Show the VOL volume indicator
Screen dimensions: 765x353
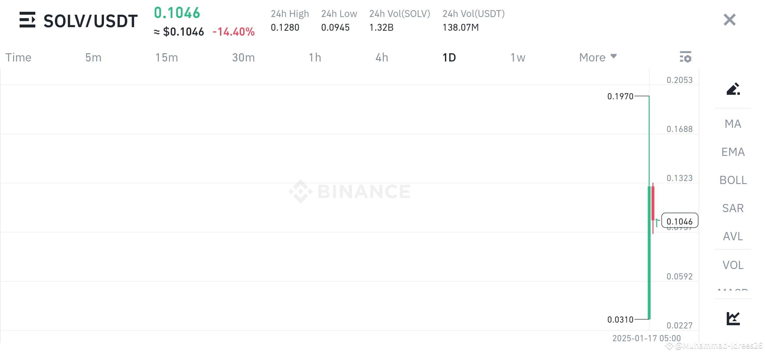pos(733,265)
